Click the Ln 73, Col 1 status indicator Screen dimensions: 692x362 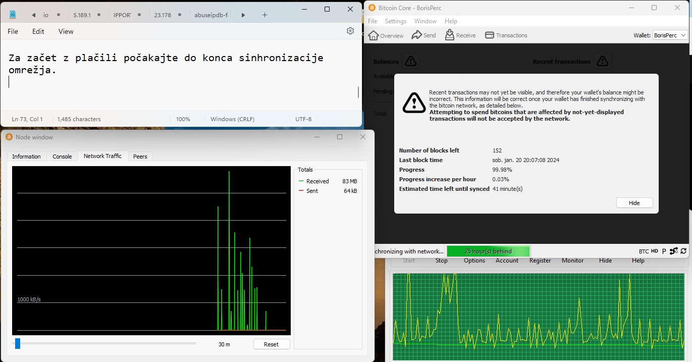click(27, 119)
